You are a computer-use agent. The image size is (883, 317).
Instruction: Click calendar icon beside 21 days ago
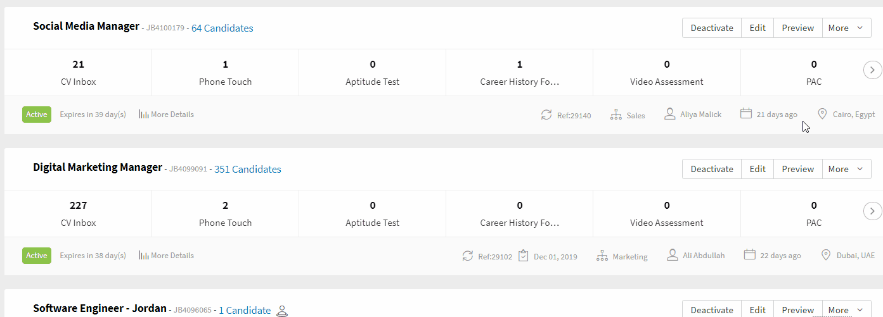(x=746, y=114)
